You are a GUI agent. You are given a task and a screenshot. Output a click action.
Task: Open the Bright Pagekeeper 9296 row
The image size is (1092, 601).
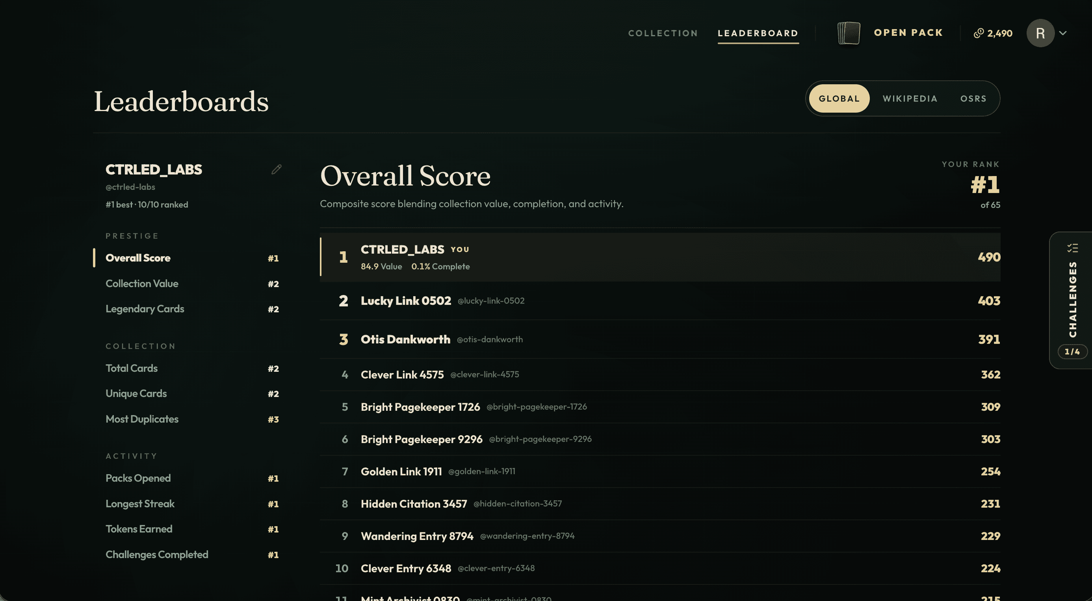(660, 439)
